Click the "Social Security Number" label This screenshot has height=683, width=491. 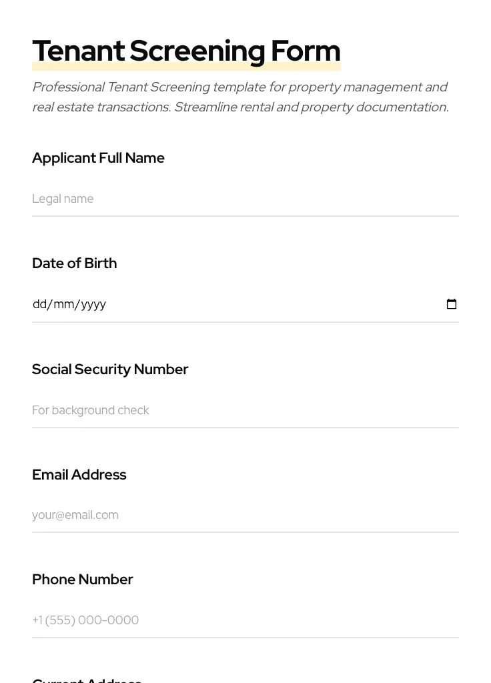click(110, 370)
